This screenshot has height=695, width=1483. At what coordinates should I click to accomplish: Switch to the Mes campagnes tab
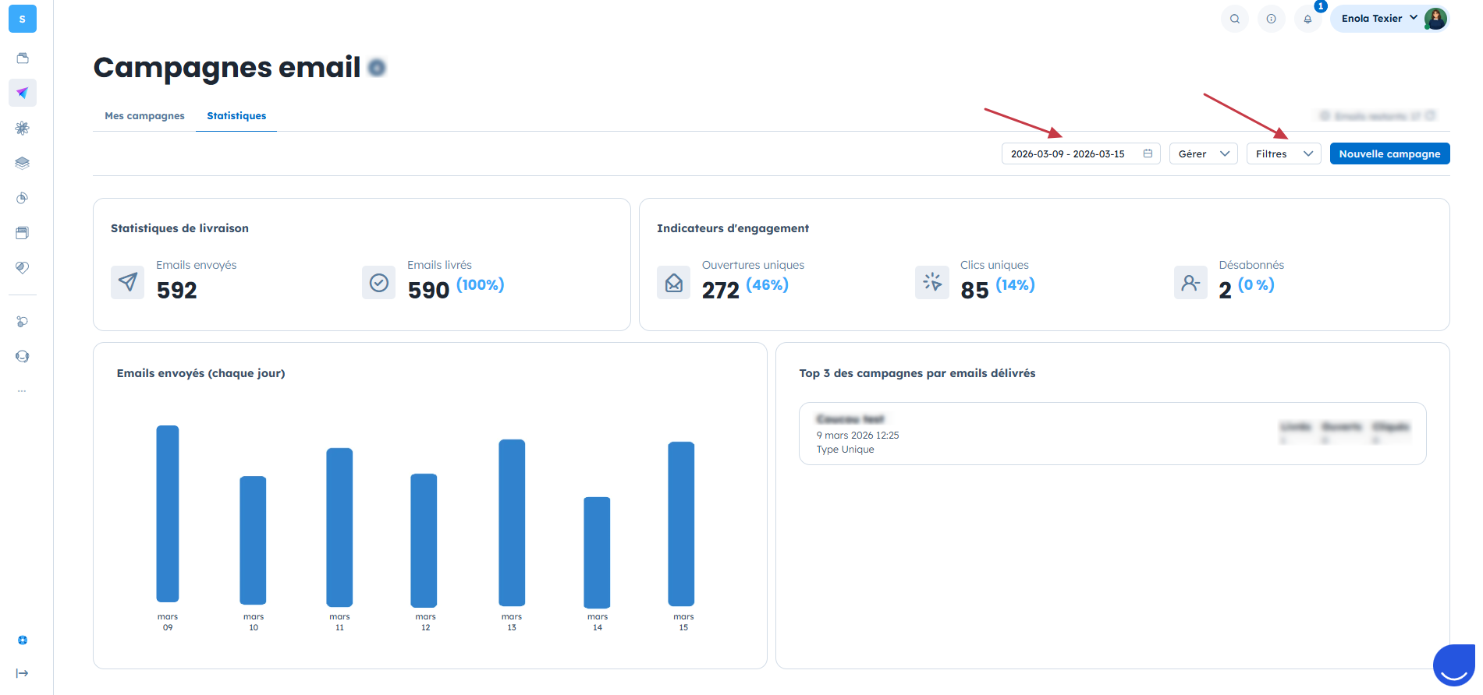[x=144, y=116]
